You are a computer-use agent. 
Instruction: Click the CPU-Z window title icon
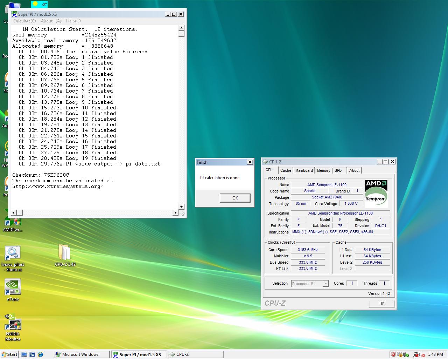(x=266, y=162)
